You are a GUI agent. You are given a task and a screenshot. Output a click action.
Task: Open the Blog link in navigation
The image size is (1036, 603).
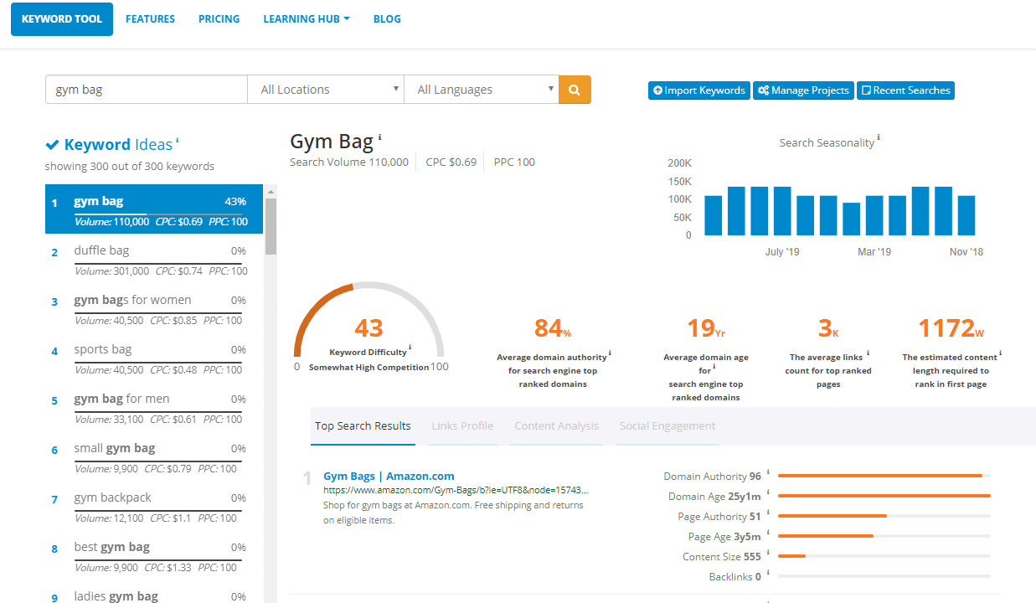(x=387, y=18)
